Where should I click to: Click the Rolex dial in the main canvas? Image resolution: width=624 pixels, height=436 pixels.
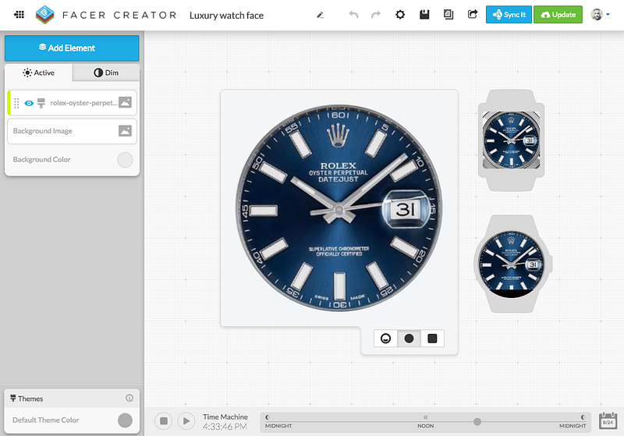click(339, 208)
